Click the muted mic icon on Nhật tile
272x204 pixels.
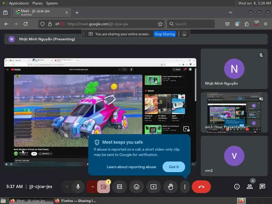261,55
